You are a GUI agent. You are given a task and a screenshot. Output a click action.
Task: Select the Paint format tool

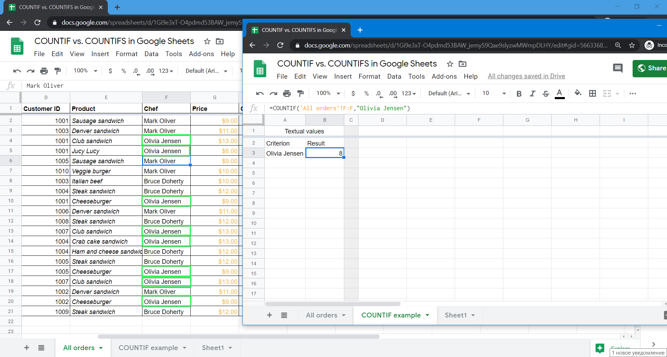(300, 93)
